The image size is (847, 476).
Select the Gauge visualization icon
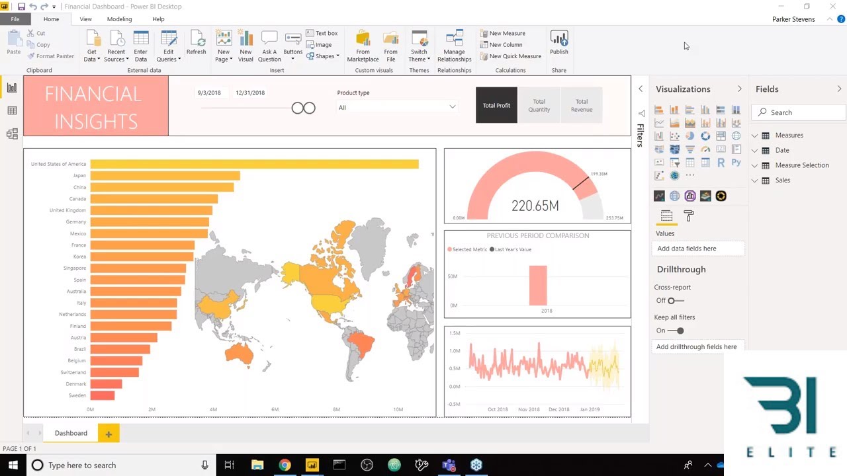705,148
